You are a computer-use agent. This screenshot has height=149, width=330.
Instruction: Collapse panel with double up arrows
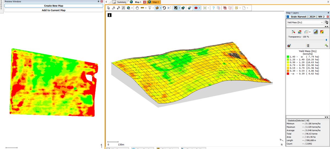pyautogui.click(x=326, y=27)
